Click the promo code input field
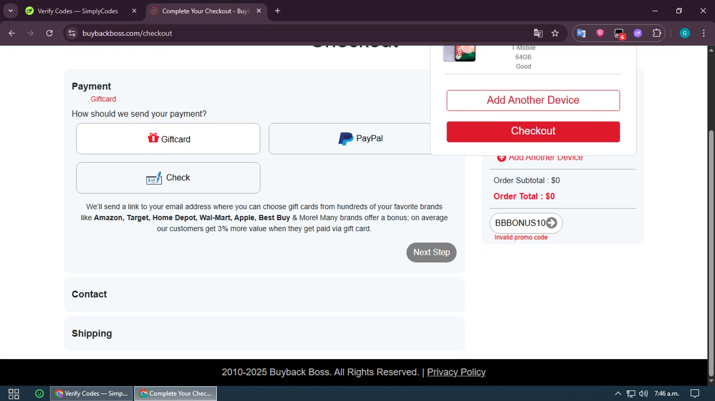 (x=520, y=223)
